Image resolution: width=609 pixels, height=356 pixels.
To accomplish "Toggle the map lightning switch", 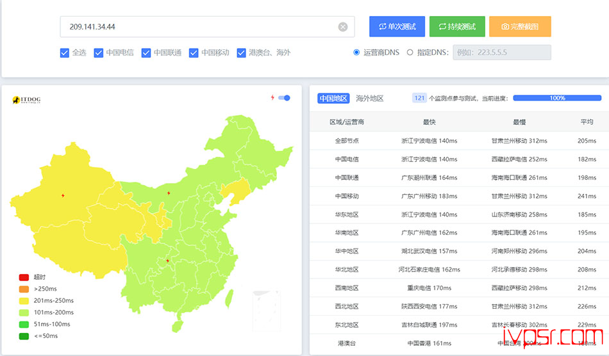I will pos(284,98).
